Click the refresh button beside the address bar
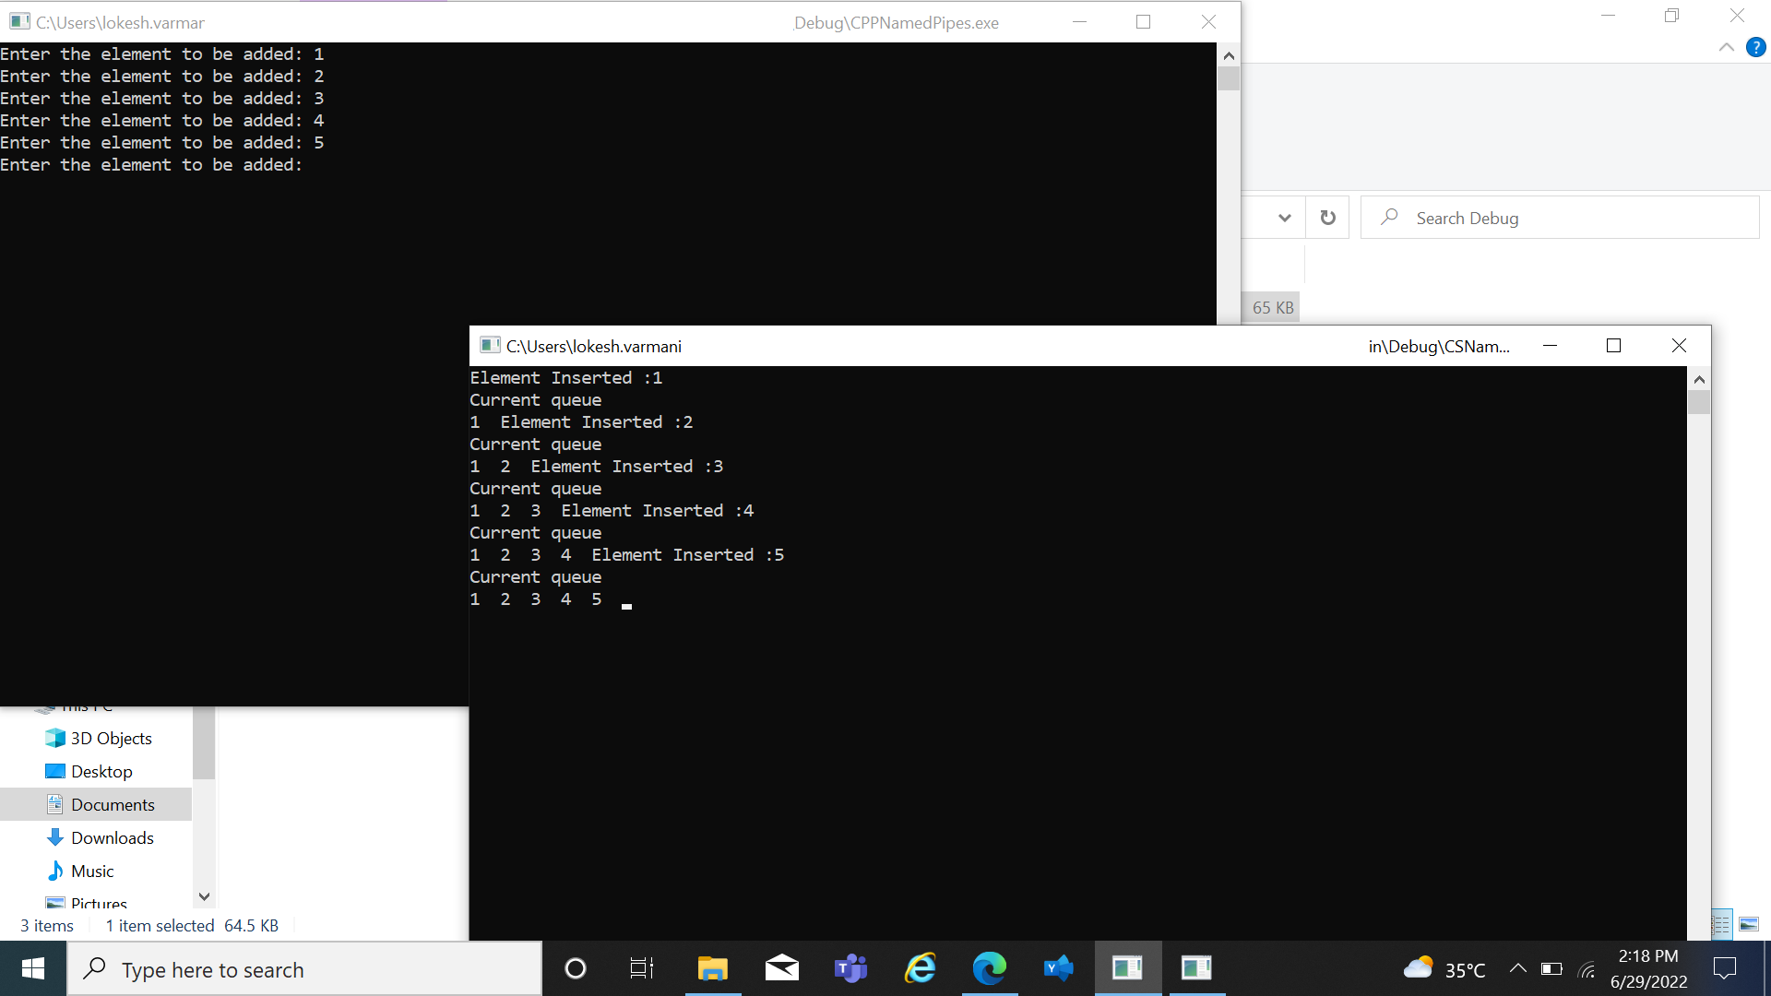 [x=1327, y=218]
